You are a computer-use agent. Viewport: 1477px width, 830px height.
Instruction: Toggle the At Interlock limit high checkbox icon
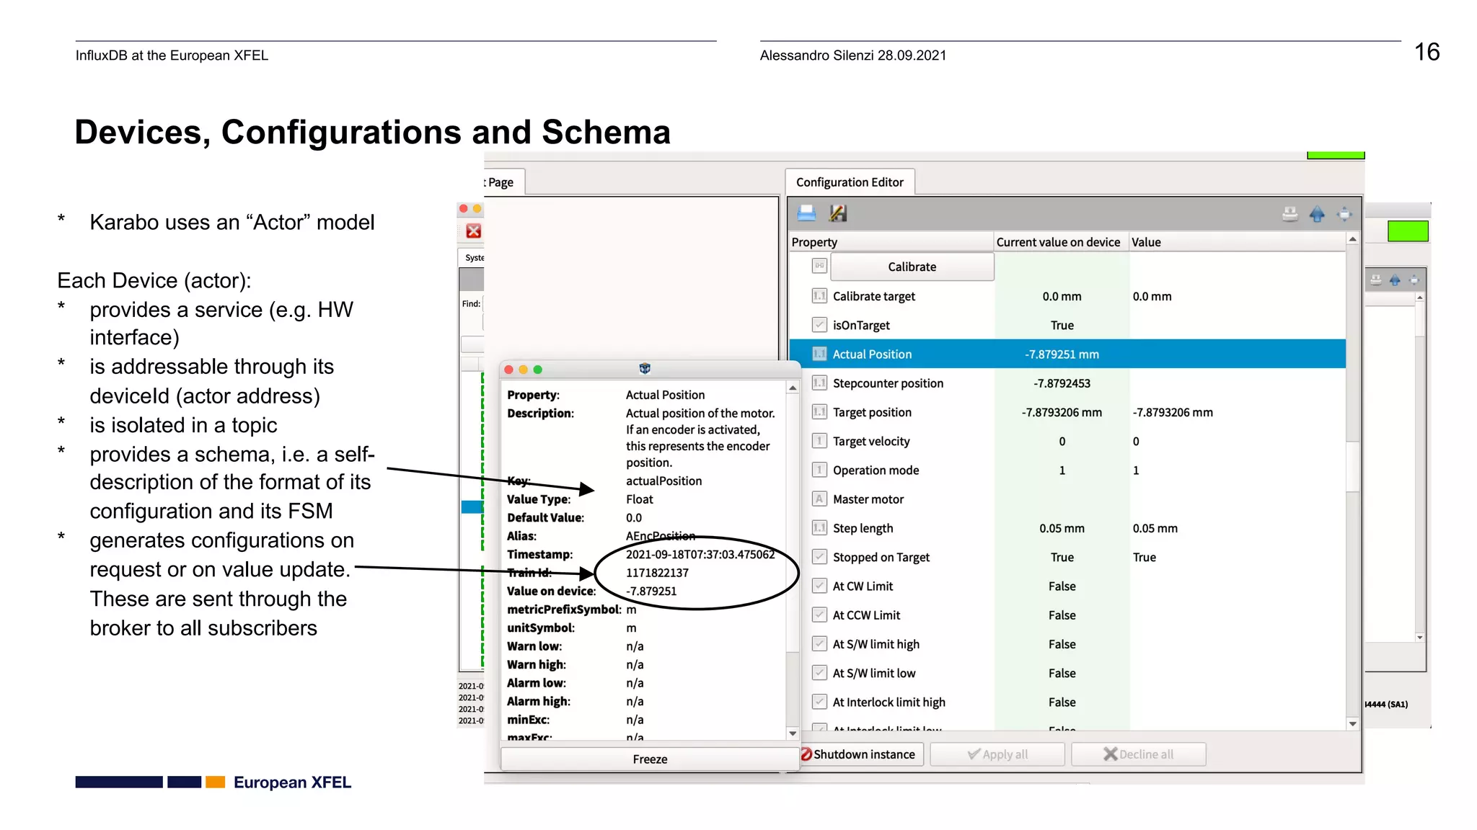click(x=819, y=701)
